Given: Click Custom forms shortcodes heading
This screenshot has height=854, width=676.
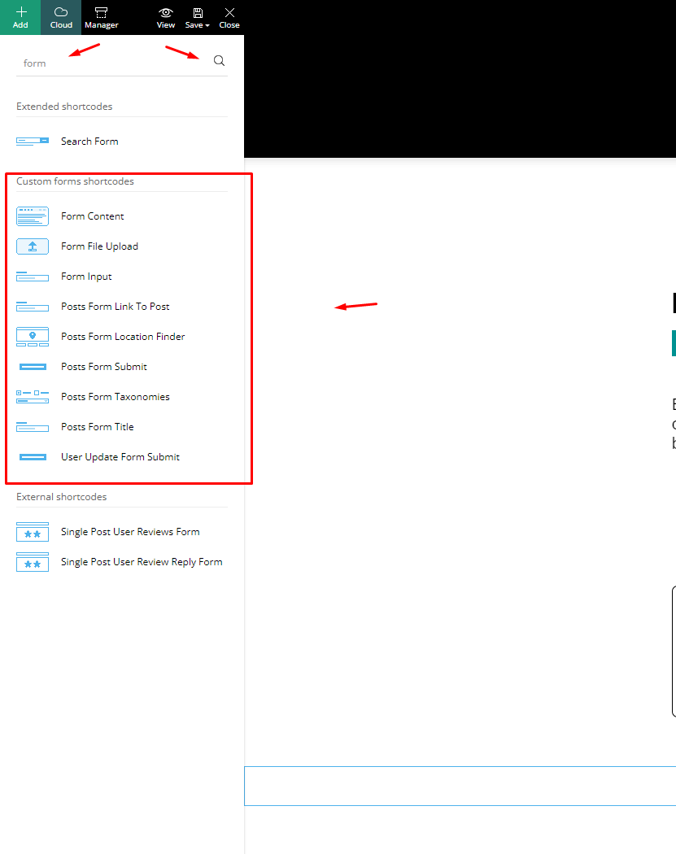Looking at the screenshot, I should 75,181.
